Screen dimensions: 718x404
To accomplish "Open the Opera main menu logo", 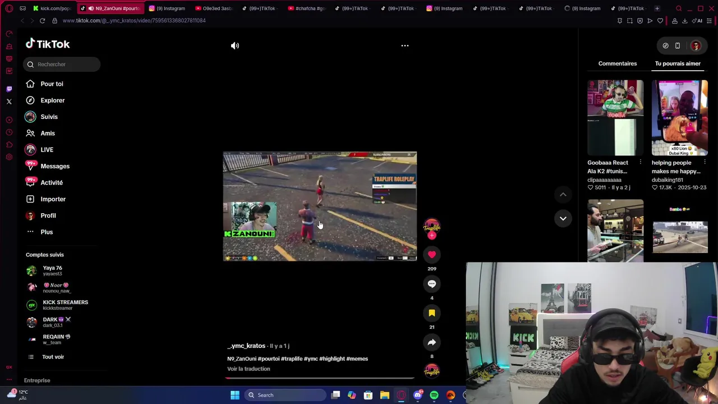I will (9, 8).
